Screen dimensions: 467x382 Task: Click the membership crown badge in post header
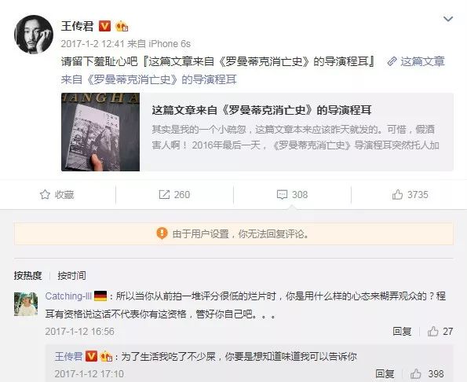(x=122, y=26)
